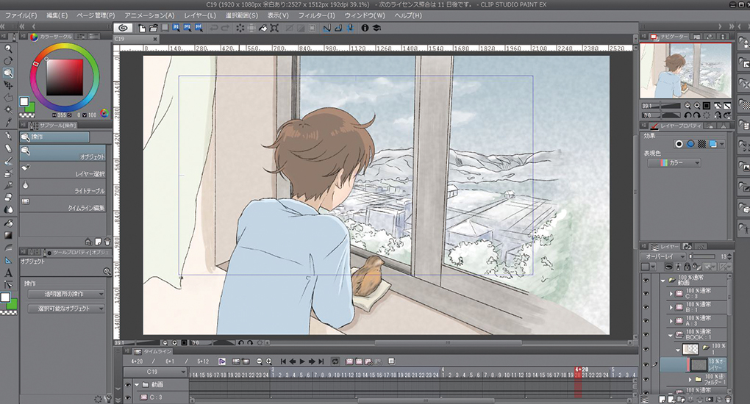Open the フィルター(I) menu

[x=318, y=15]
